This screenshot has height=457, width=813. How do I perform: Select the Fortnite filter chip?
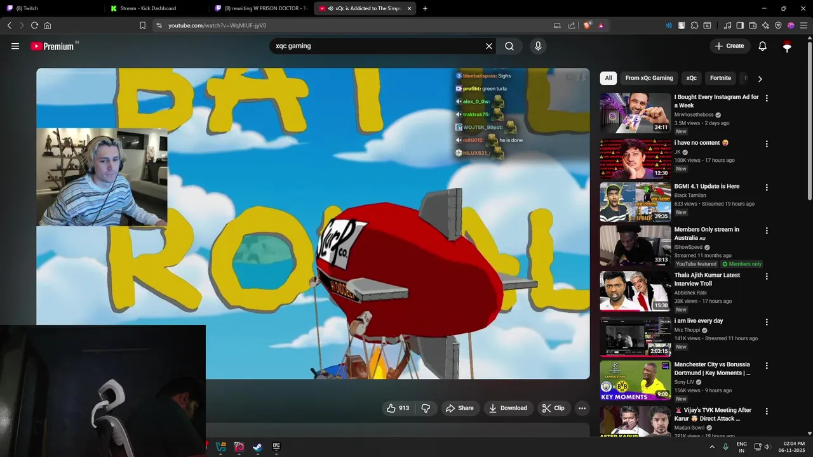pos(720,78)
